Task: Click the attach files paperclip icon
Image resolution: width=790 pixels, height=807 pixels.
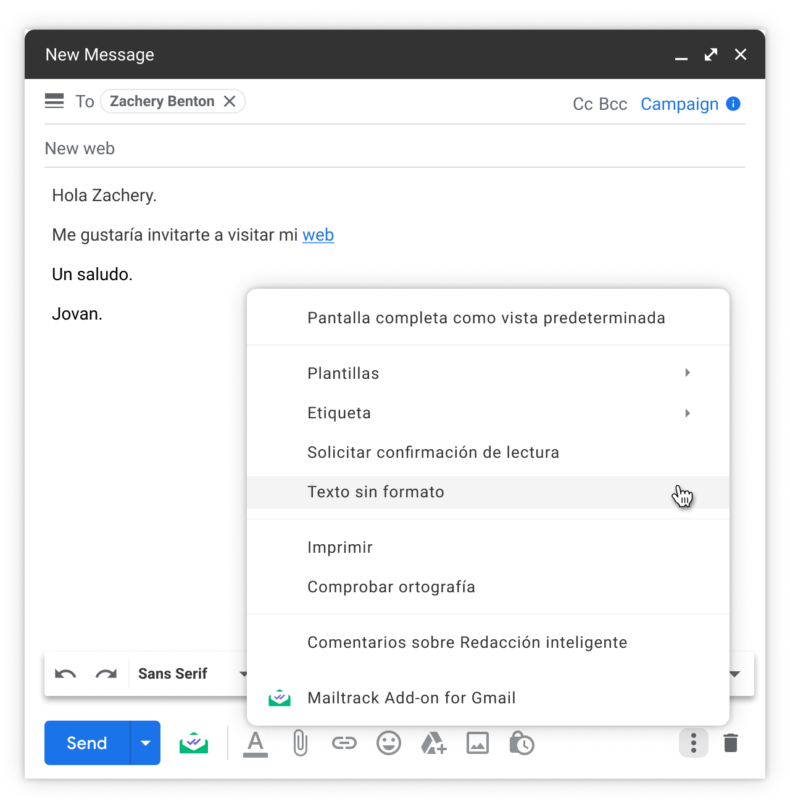Action: pyautogui.click(x=300, y=743)
